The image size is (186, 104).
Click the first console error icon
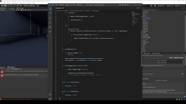point(2,72)
